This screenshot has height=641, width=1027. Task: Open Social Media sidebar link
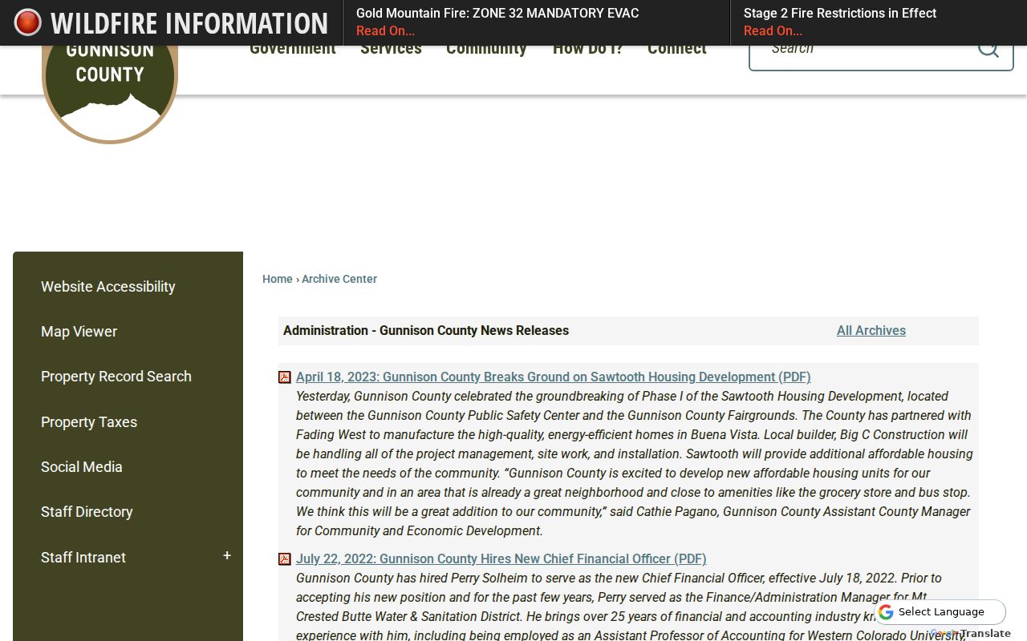[x=82, y=467]
